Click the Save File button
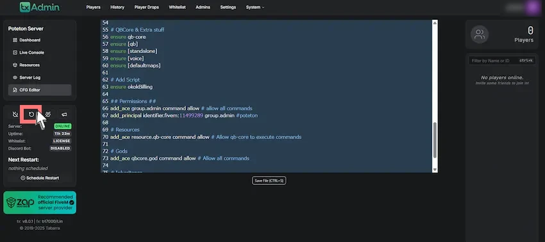The width and height of the screenshot is (545, 242). [x=269, y=181]
